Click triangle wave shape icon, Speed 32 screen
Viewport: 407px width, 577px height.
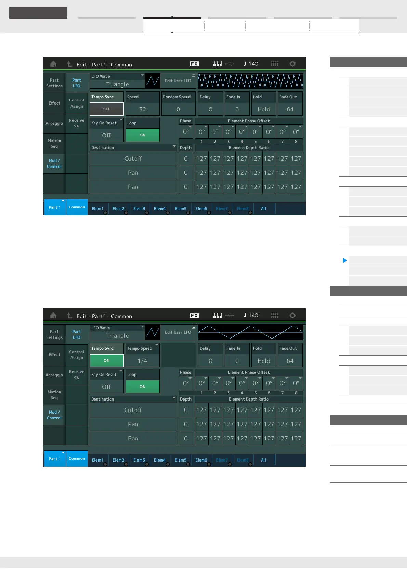tap(153, 81)
